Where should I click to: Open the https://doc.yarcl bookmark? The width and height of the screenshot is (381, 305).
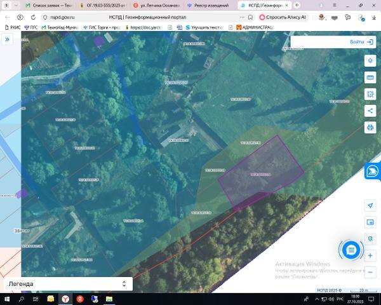coord(143,27)
